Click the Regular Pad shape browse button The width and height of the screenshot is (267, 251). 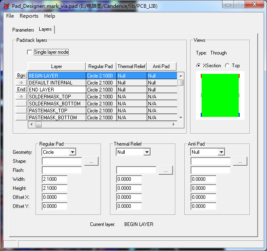pyautogui.click(x=92, y=161)
